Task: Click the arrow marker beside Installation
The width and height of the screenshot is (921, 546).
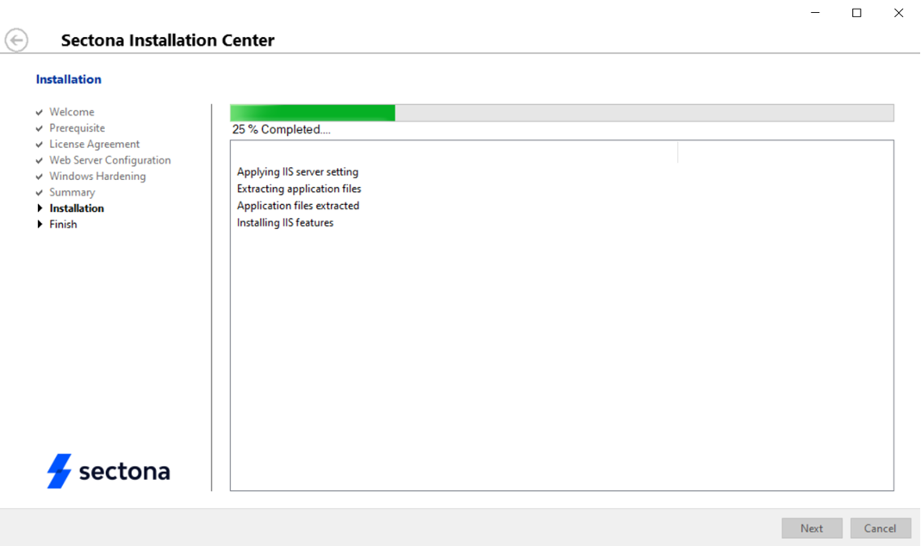Action: click(x=40, y=208)
